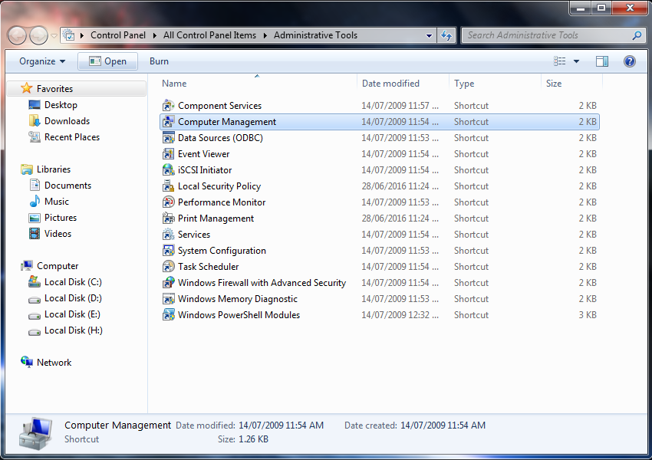652x460 pixels.
Task: Select Pictures library in sidebar
Action: (x=61, y=218)
